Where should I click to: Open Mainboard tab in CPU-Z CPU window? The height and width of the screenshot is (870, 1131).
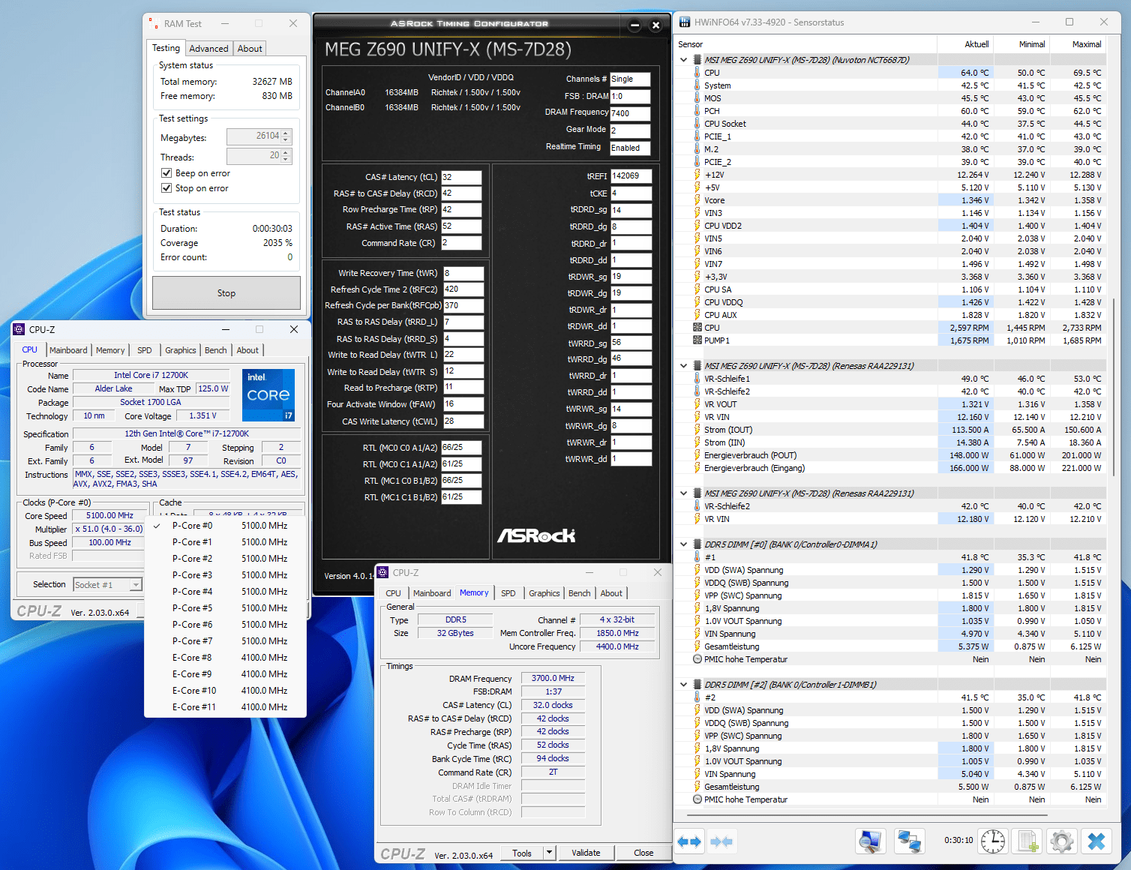(68, 350)
